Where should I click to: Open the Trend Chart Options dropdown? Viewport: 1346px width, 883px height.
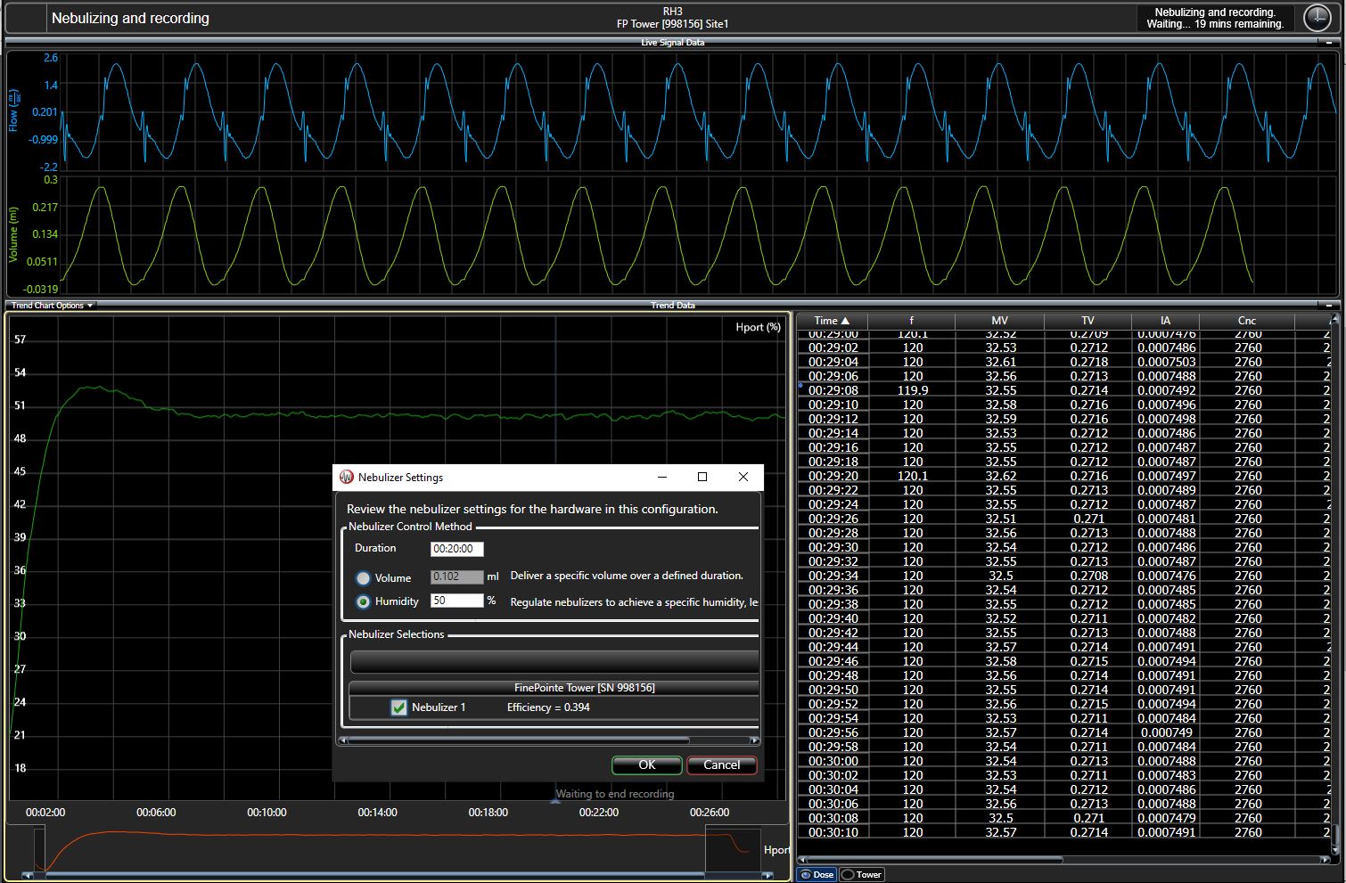(52, 306)
